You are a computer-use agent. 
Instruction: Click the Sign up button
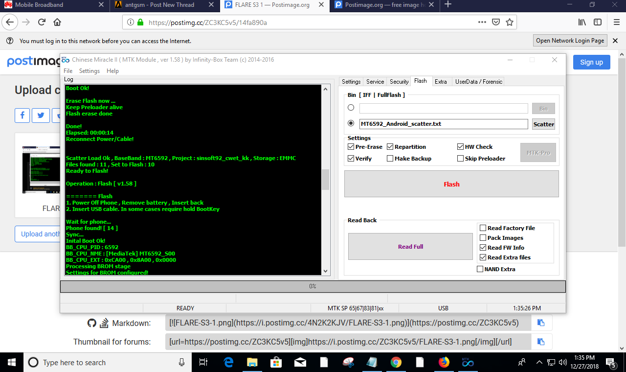(591, 62)
